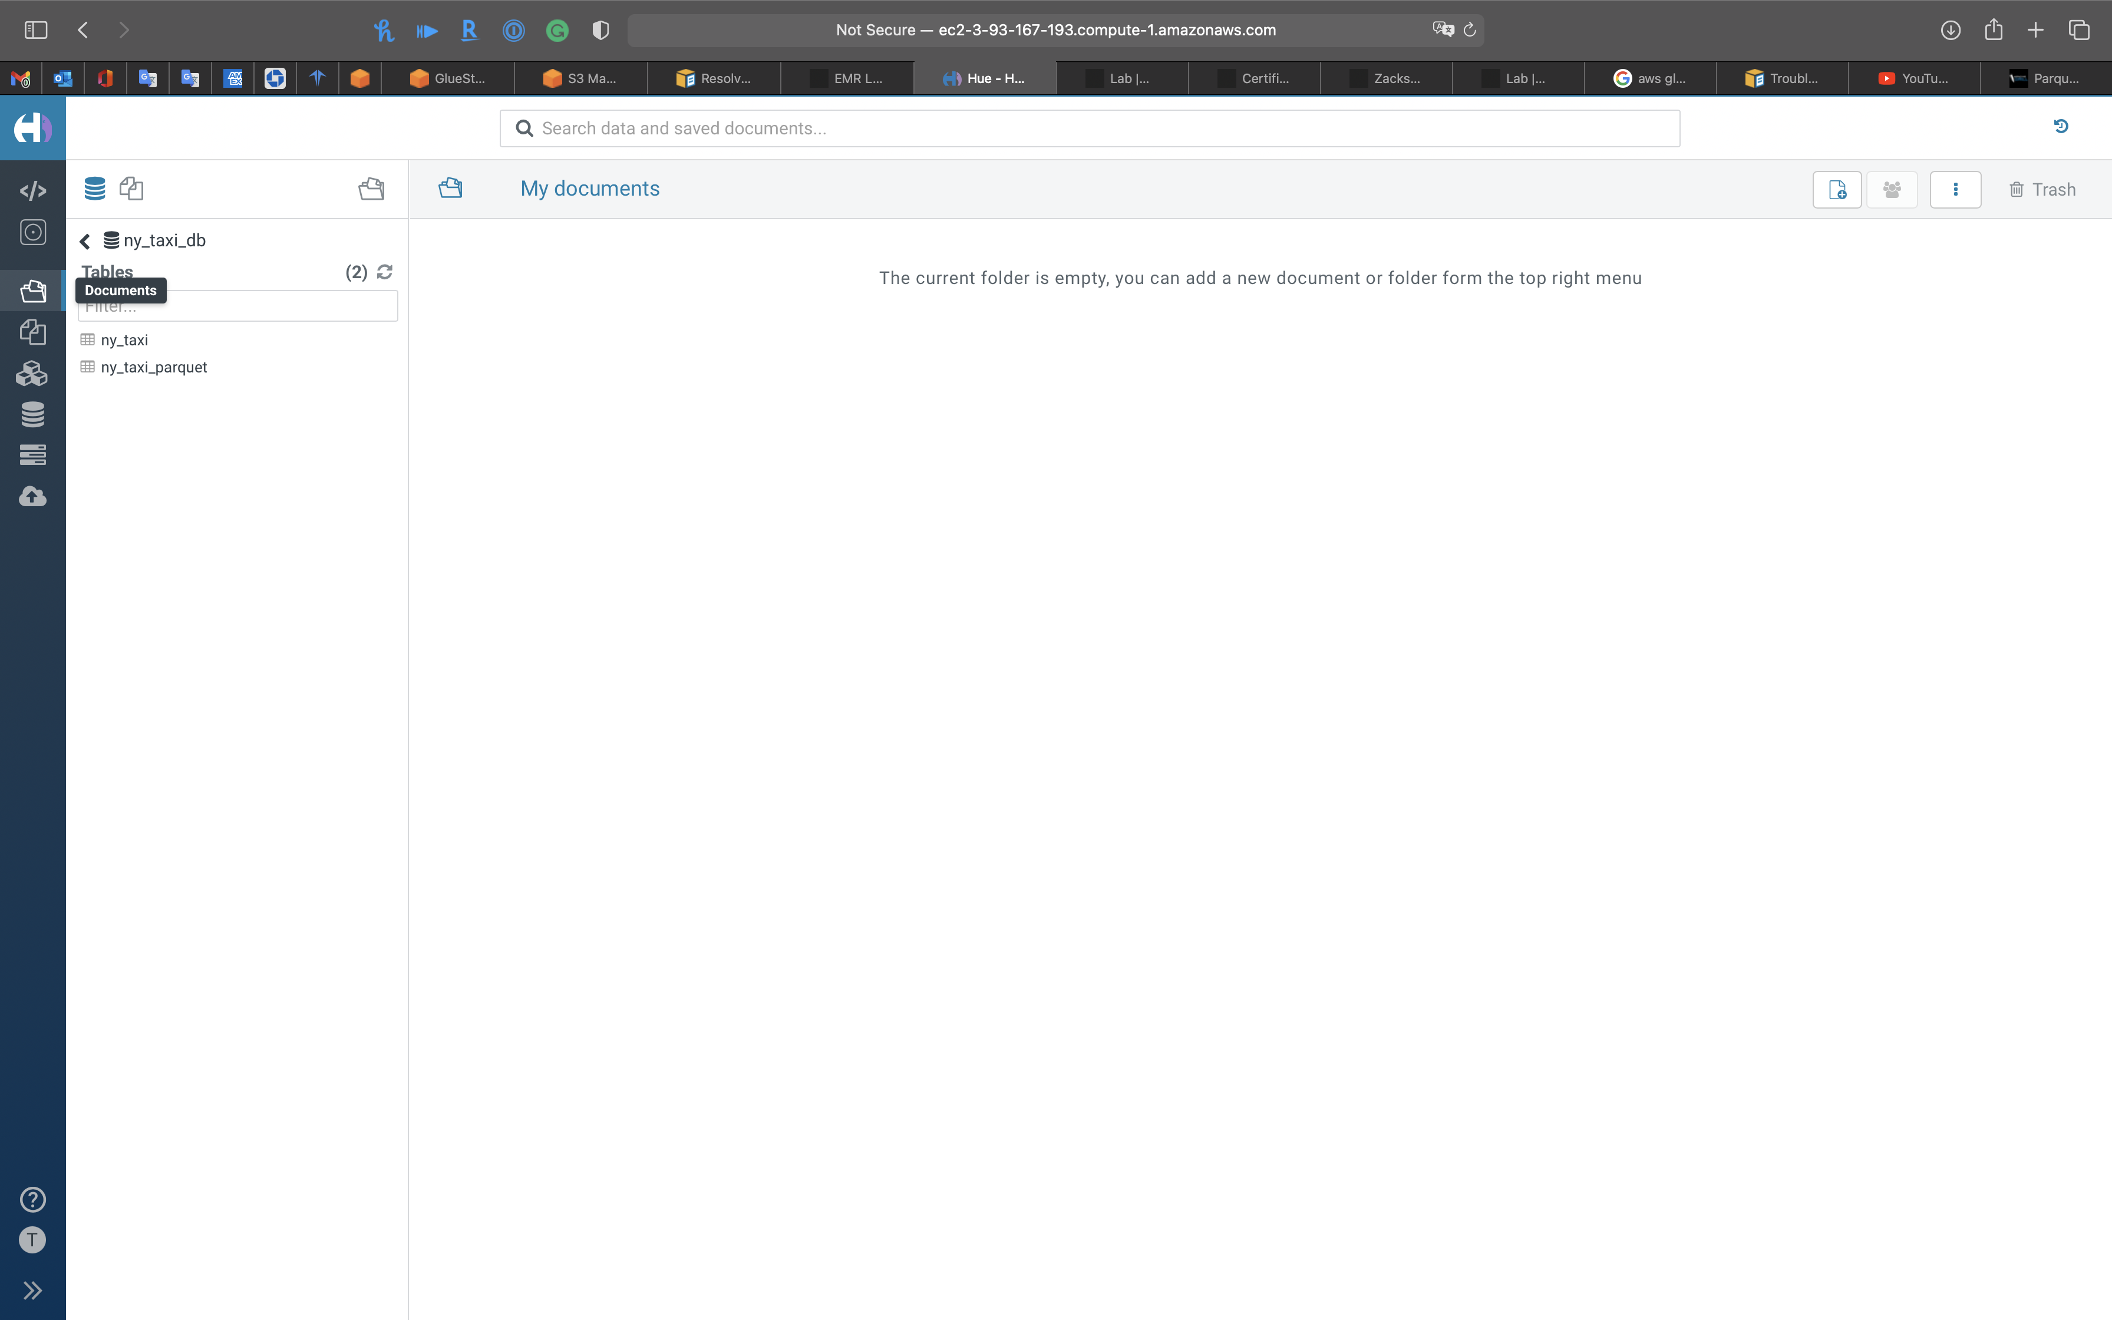Open the Jobs stacked-bars icon in sidebar
This screenshot has width=2112, height=1320.
[32, 455]
